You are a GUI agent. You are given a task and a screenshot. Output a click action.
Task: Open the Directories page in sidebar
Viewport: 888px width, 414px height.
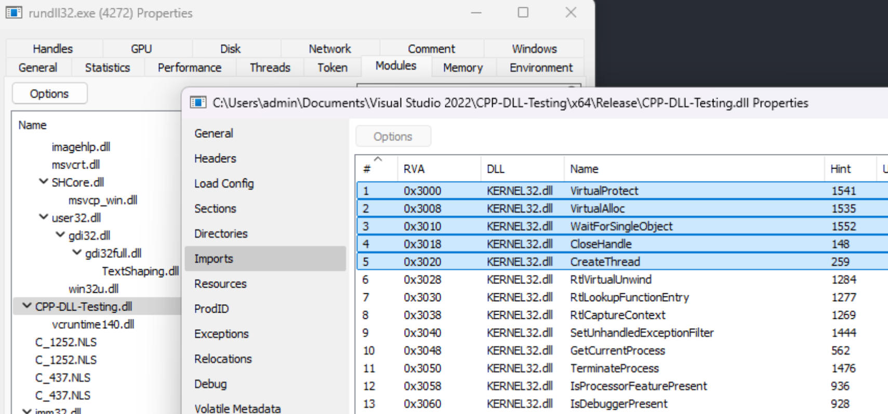265,234
